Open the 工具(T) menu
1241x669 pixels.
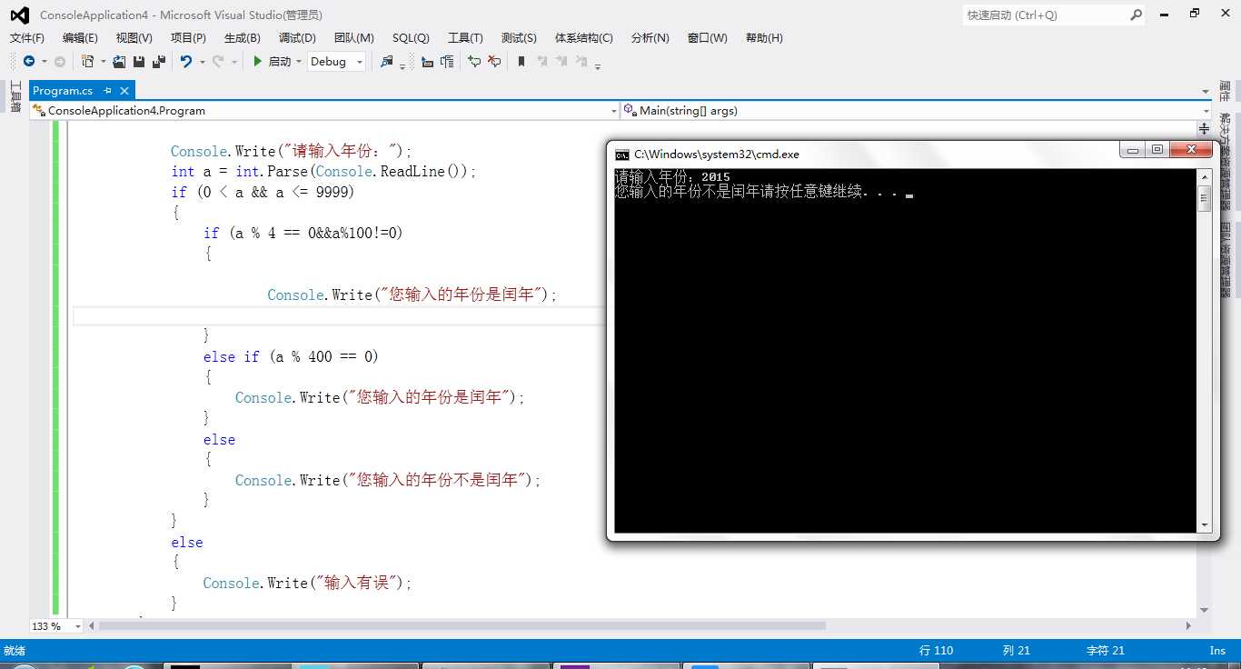pyautogui.click(x=465, y=38)
